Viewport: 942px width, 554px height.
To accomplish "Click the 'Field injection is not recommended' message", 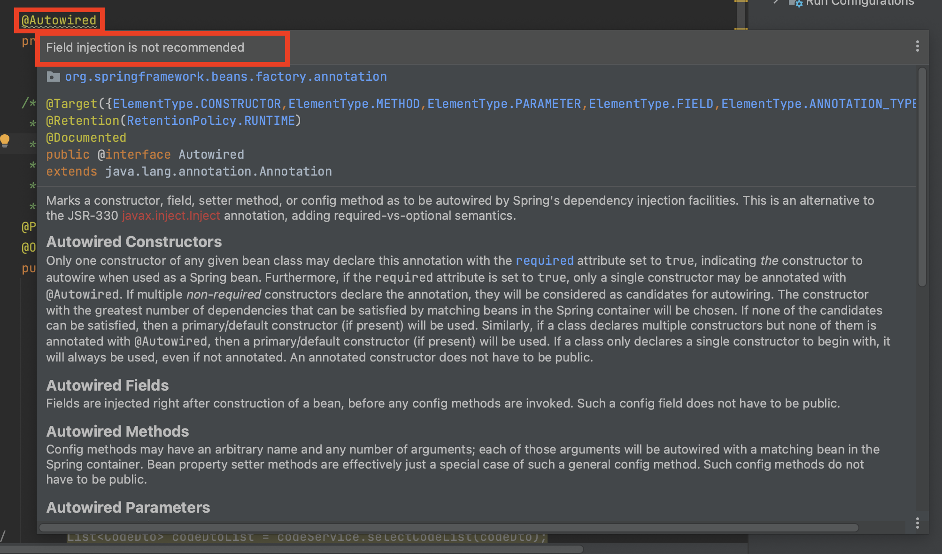I will point(145,47).
